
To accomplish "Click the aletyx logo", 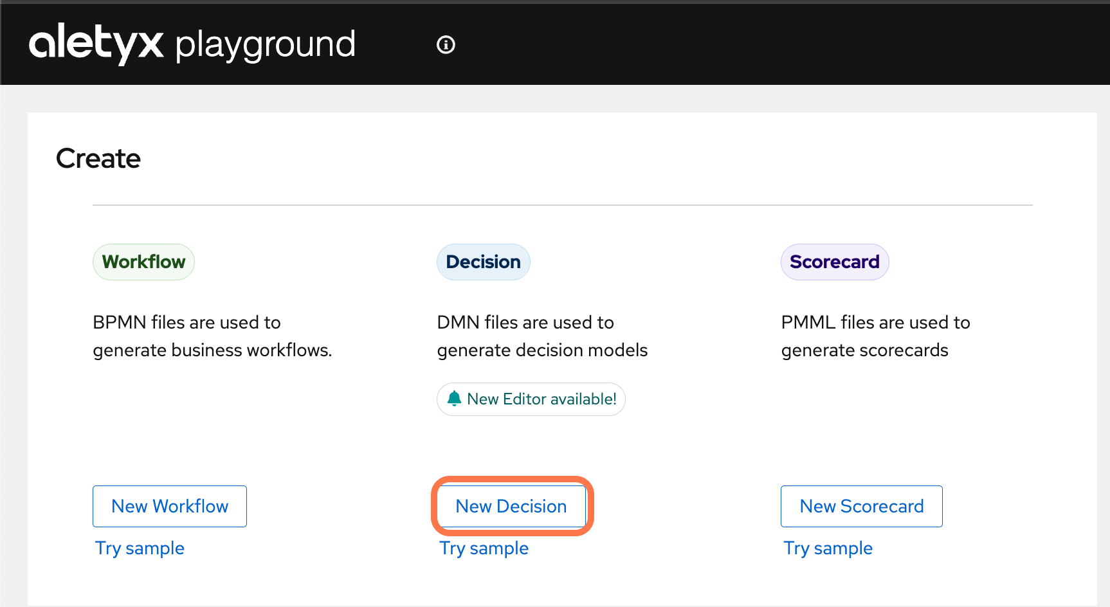I will (x=96, y=43).
